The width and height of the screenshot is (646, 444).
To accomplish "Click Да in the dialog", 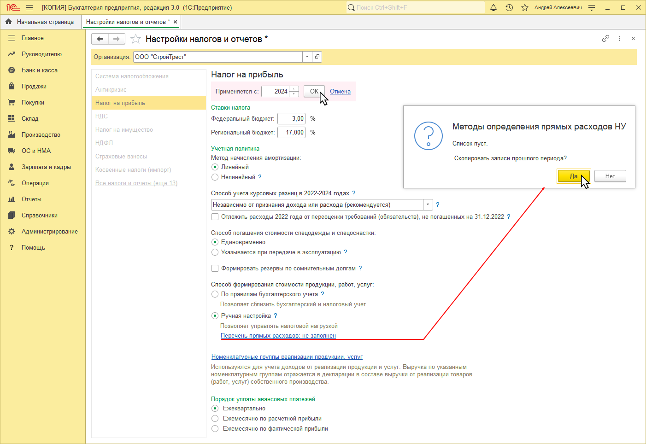I will [x=574, y=176].
